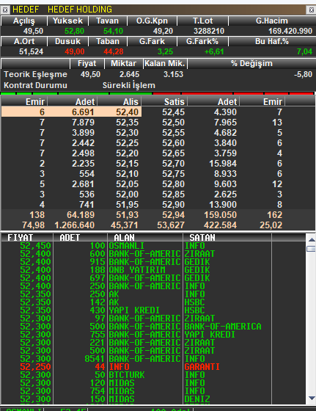Click total ask quantity 159.050
Viewport: 316px width, 411px height.
pos(221,215)
